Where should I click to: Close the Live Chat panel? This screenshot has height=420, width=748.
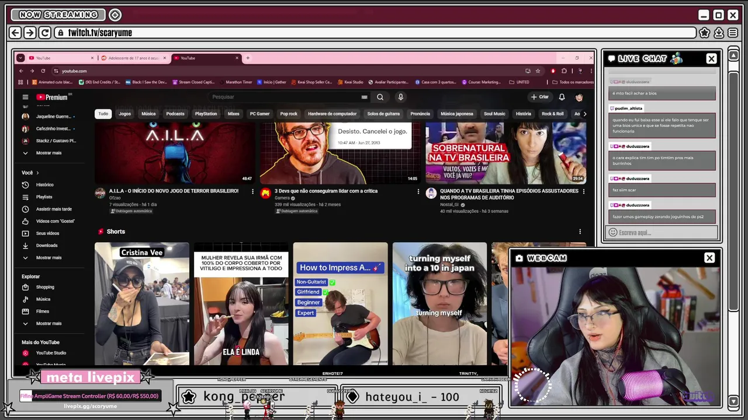[x=711, y=58]
